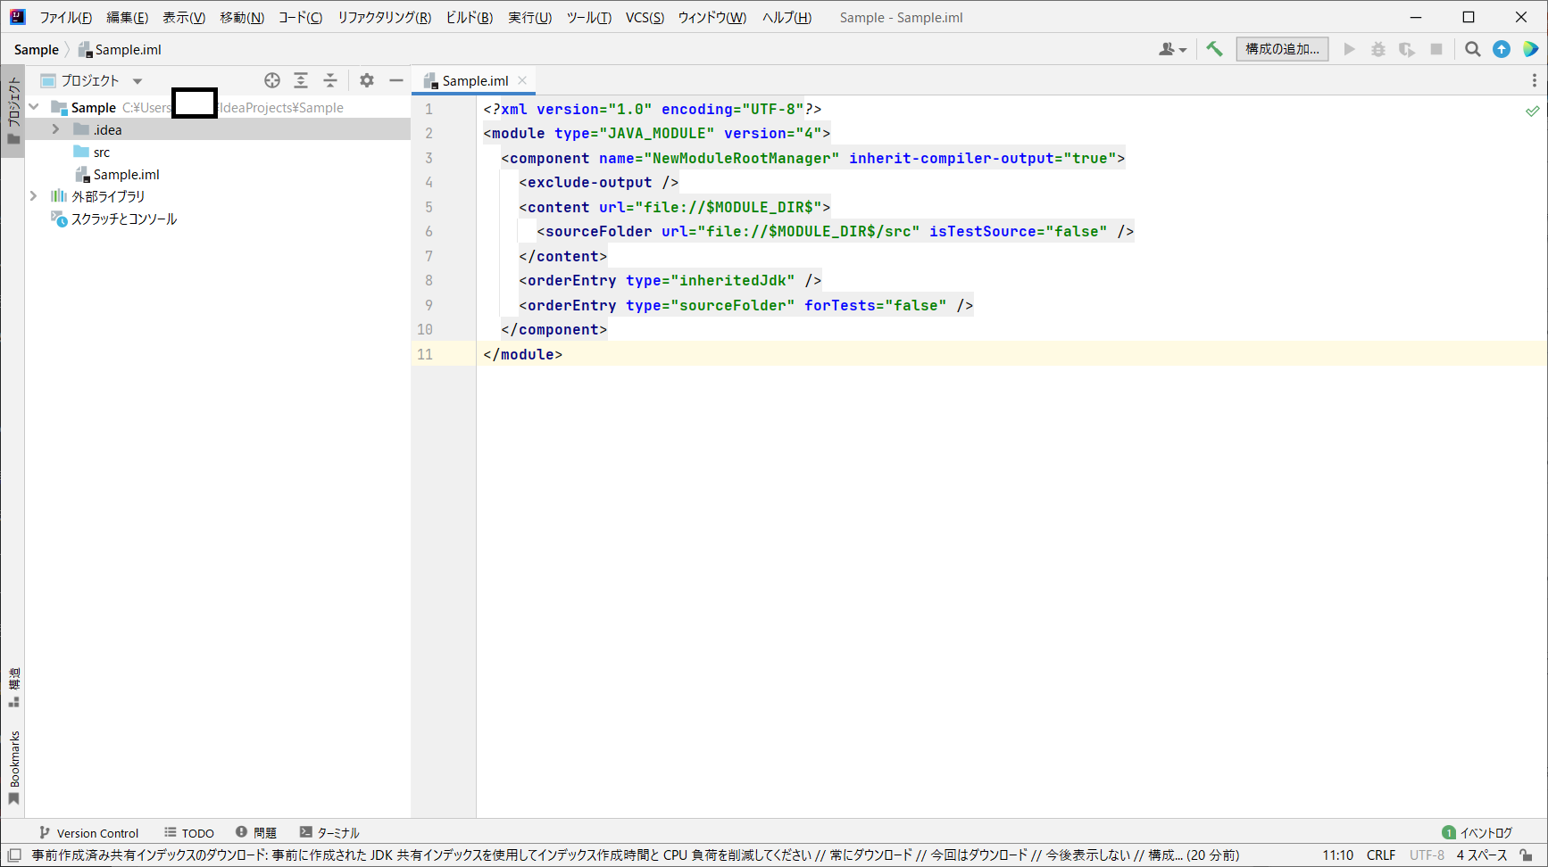The height and width of the screenshot is (867, 1548).
Task: Close the Sample.iml editor tab
Action: (522, 80)
